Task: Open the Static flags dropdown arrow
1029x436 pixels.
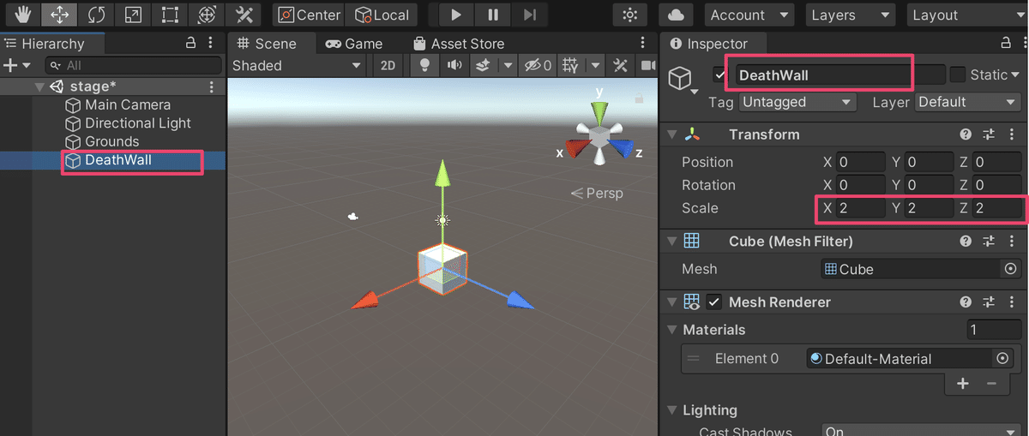Action: click(x=1016, y=75)
